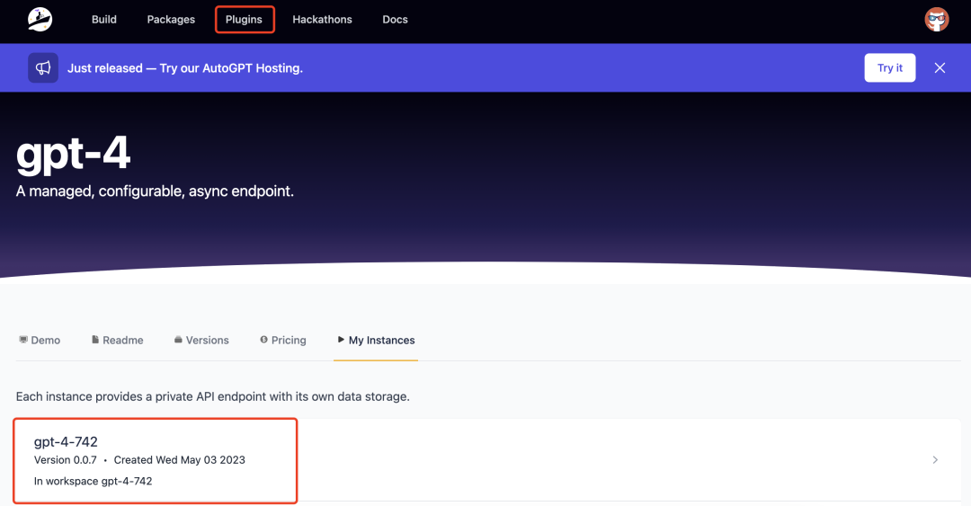Click "In workspace gpt-4-742" text
The height and width of the screenshot is (506, 971).
point(93,481)
